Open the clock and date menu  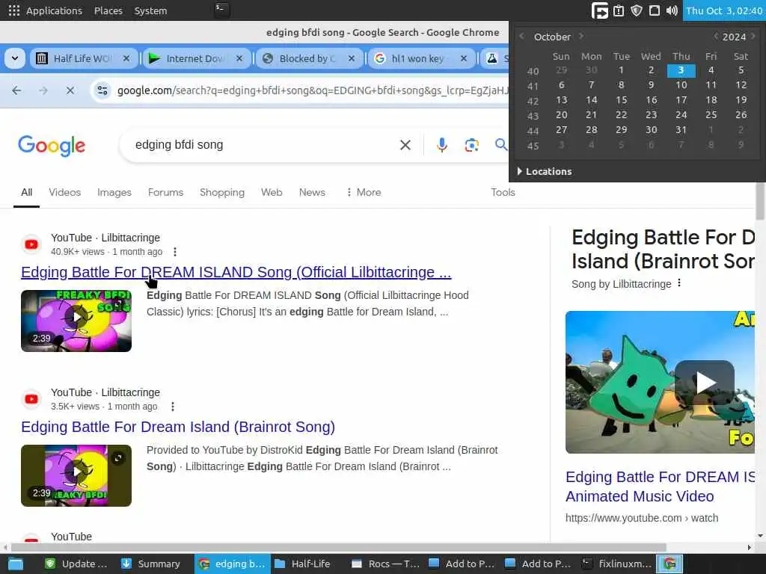724,10
